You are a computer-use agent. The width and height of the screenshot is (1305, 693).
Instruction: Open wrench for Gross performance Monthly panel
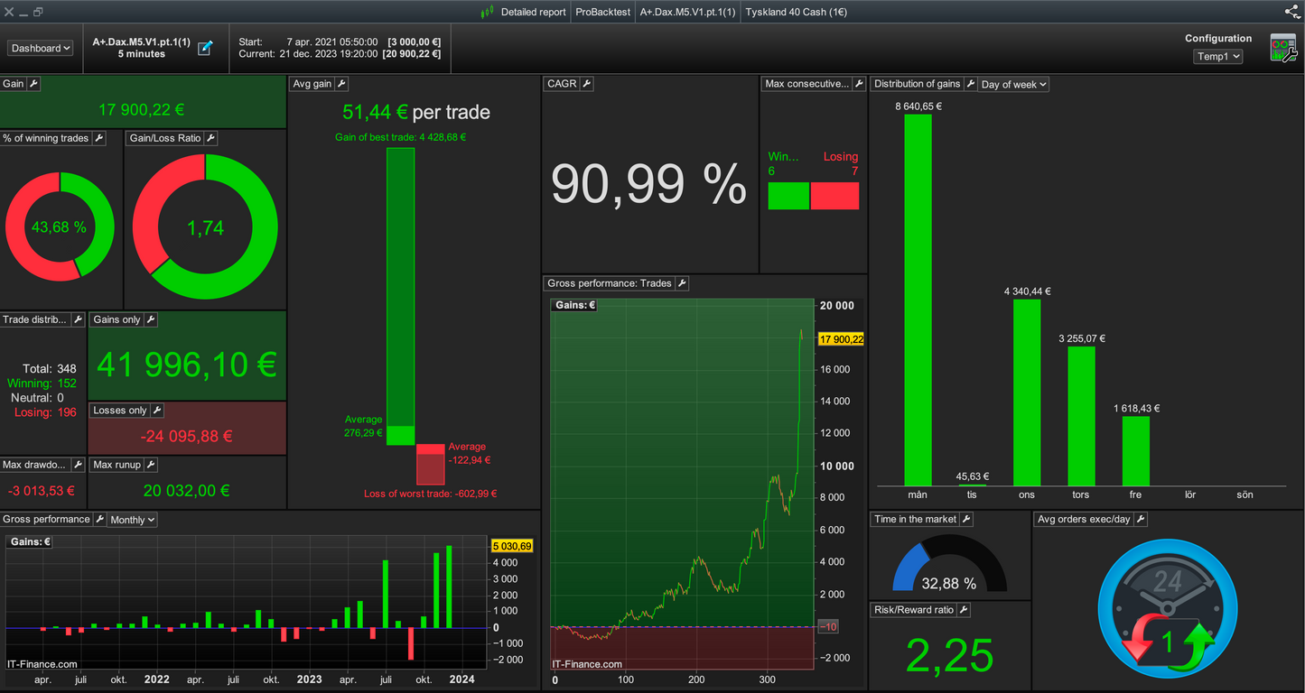(99, 520)
